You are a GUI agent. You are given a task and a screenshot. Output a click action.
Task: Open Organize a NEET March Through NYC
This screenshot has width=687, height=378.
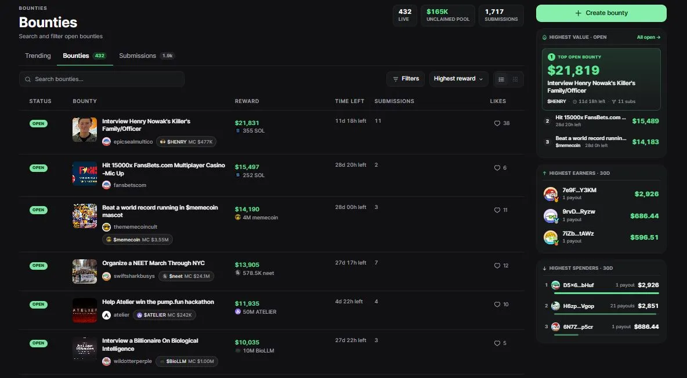point(153,263)
